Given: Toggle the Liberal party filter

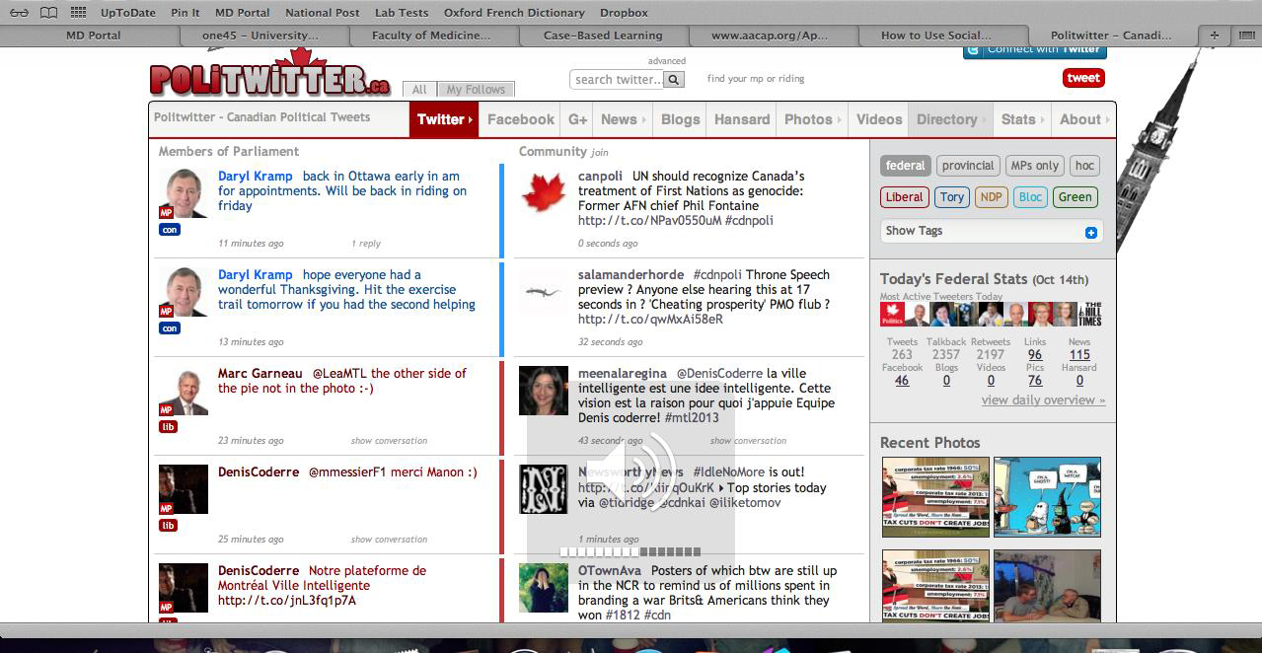Looking at the screenshot, I should pyautogui.click(x=903, y=197).
